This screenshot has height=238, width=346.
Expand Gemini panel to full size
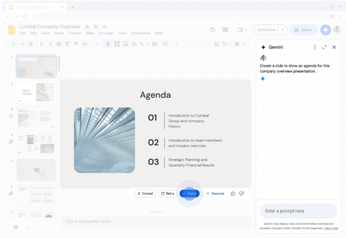[x=324, y=47]
